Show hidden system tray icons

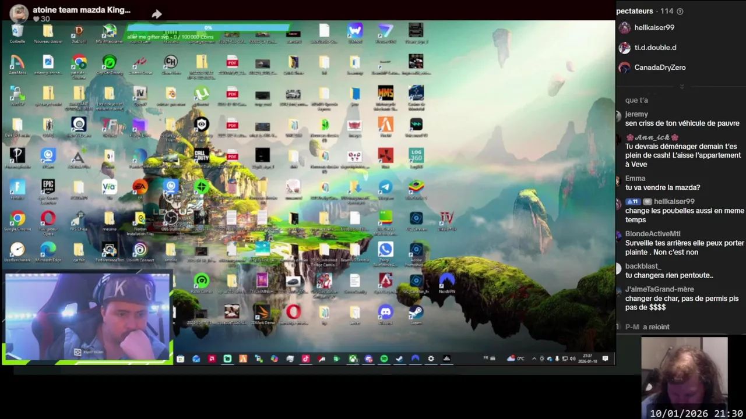534,359
